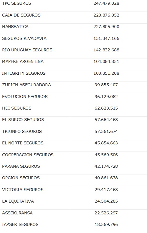Click the TRIUNFO SEGUROS row label
Viewport: 147px width, 233px height.
22,131
